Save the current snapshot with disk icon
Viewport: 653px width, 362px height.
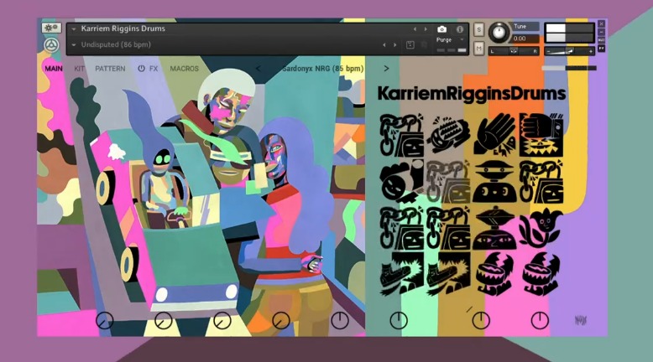pyautogui.click(x=410, y=45)
